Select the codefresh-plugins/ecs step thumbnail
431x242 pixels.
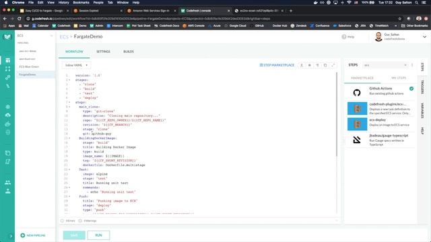[x=357, y=108]
